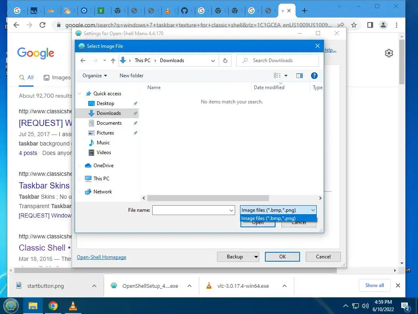
Task: Click Cancel in Open-Shell settings window
Action: coord(323,257)
